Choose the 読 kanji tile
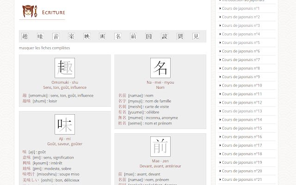This screenshot has width=296, height=185. (165, 36)
